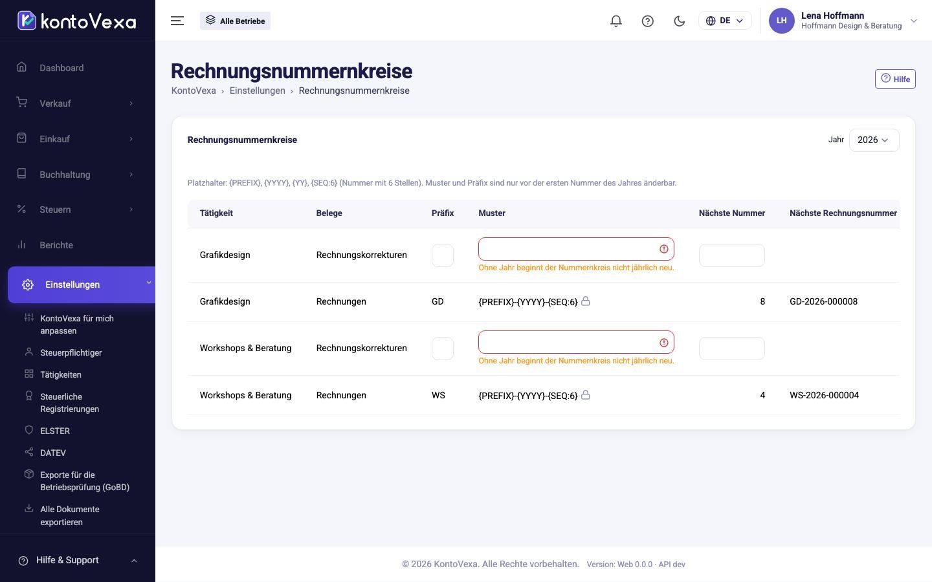Open DATEV settings
932x582 pixels.
tap(52, 453)
